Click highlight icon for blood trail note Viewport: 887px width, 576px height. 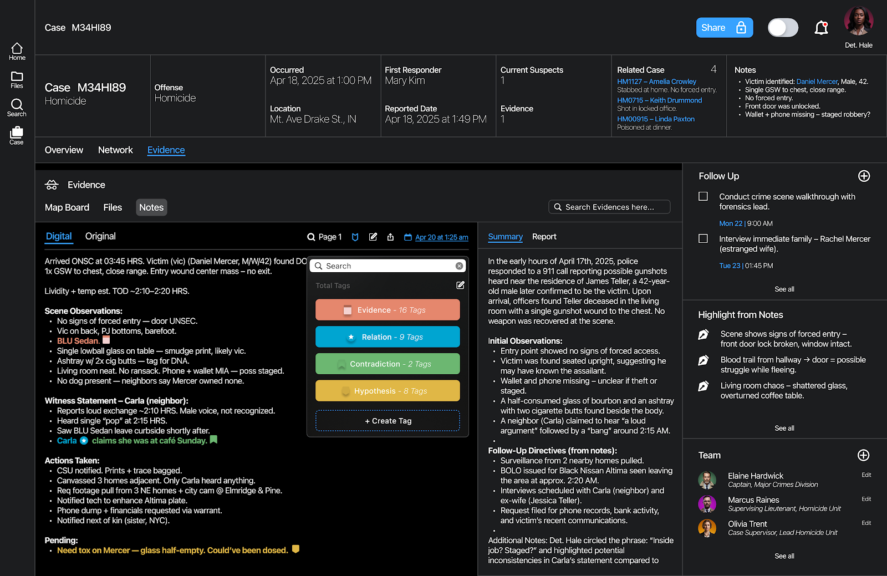(x=703, y=361)
